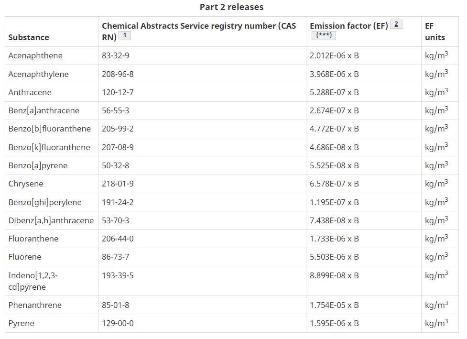Click CAS number 207-08-9
467x339 pixels.
(118, 147)
